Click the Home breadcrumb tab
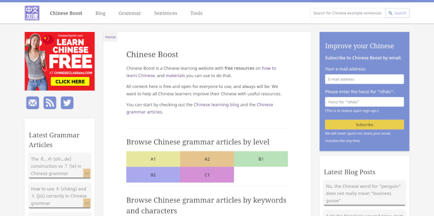The image size is (434, 216). (110, 37)
